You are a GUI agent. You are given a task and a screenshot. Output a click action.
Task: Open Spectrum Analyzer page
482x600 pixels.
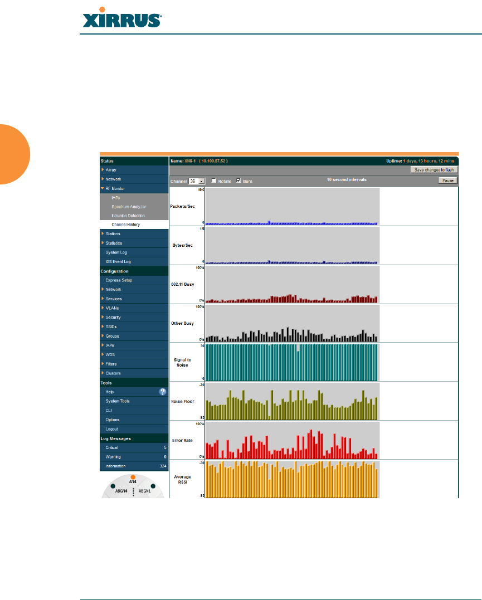point(134,207)
